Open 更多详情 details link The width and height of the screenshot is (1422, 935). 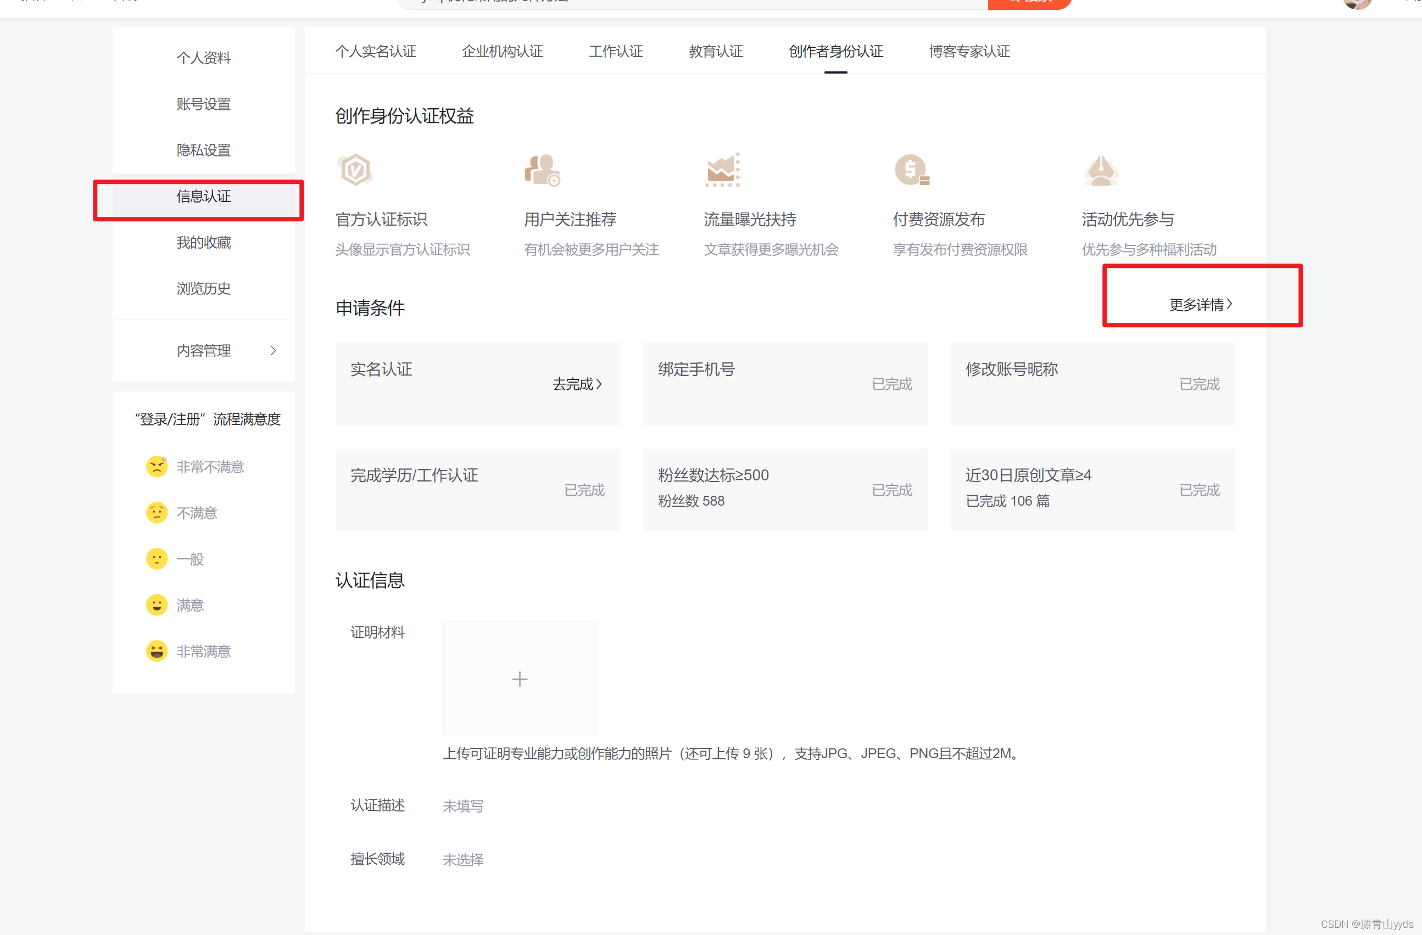click(1200, 305)
